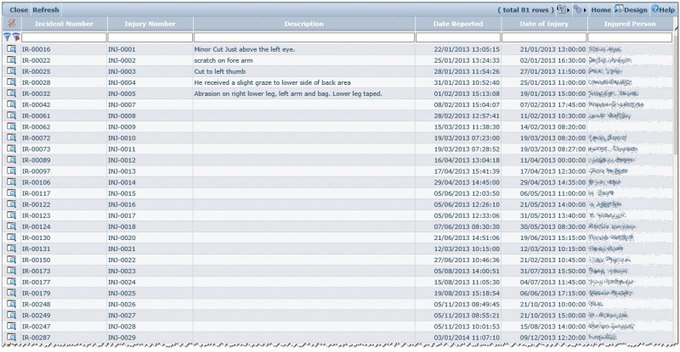680x352 pixels.
Task: View record details for IR-00131
Action: pyautogui.click(x=11, y=249)
